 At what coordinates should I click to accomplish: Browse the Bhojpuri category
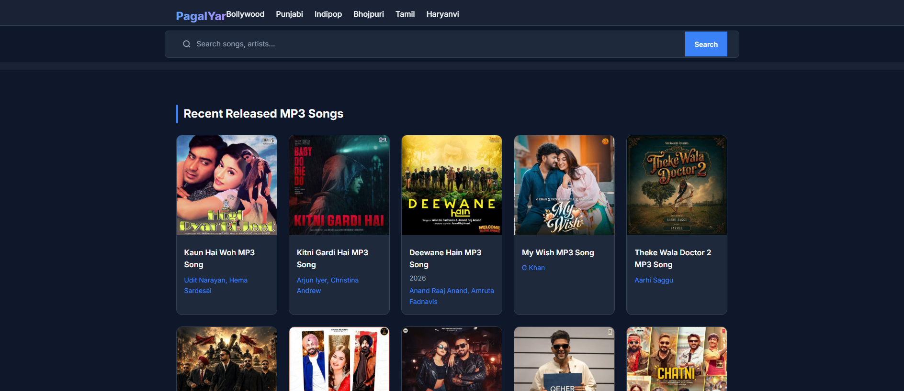369,14
